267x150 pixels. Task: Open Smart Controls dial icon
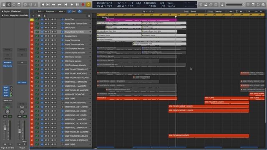pos(25,5)
